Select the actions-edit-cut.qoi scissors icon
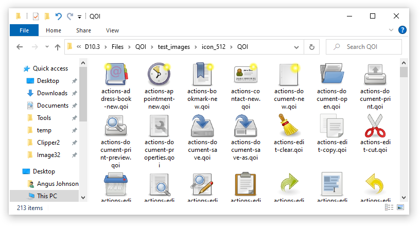420x226 pixels. pyautogui.click(x=375, y=125)
